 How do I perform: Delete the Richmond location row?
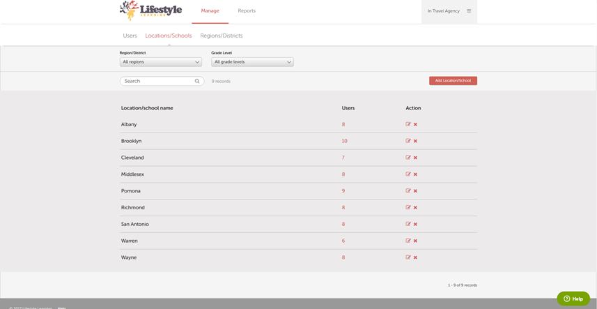pyautogui.click(x=415, y=208)
